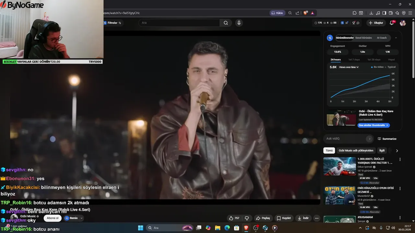
Task: Collapse the vidIQ panel with chevron
Action: pyautogui.click(x=396, y=38)
